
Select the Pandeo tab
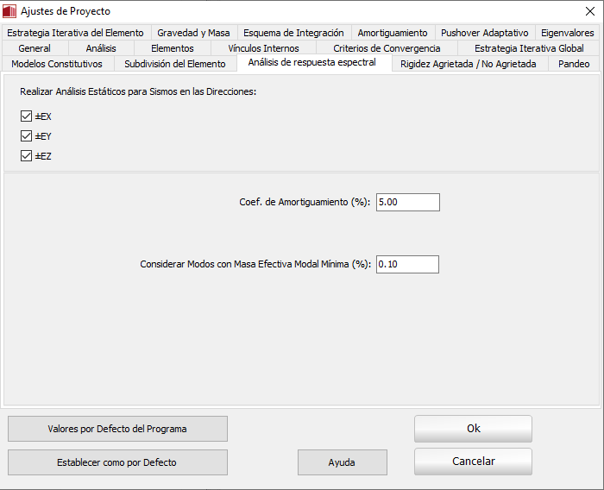click(574, 64)
